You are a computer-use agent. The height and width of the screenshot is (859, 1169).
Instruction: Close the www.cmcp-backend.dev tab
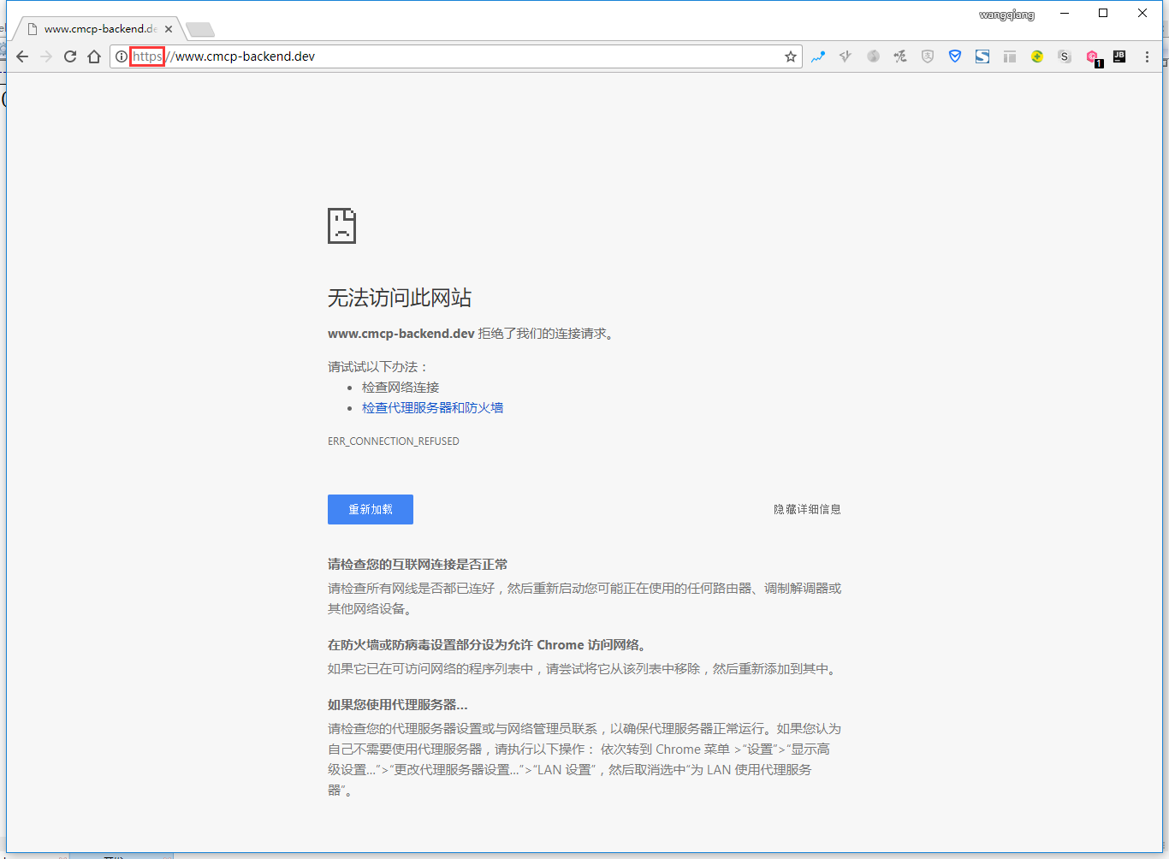169,29
